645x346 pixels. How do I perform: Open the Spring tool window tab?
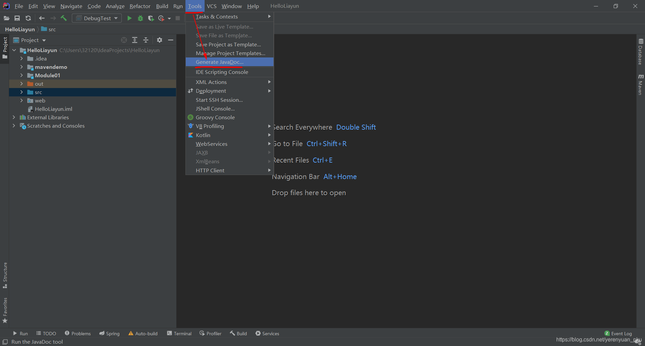[109, 333]
